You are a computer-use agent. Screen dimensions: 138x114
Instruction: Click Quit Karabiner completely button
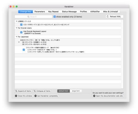[46, 96]
